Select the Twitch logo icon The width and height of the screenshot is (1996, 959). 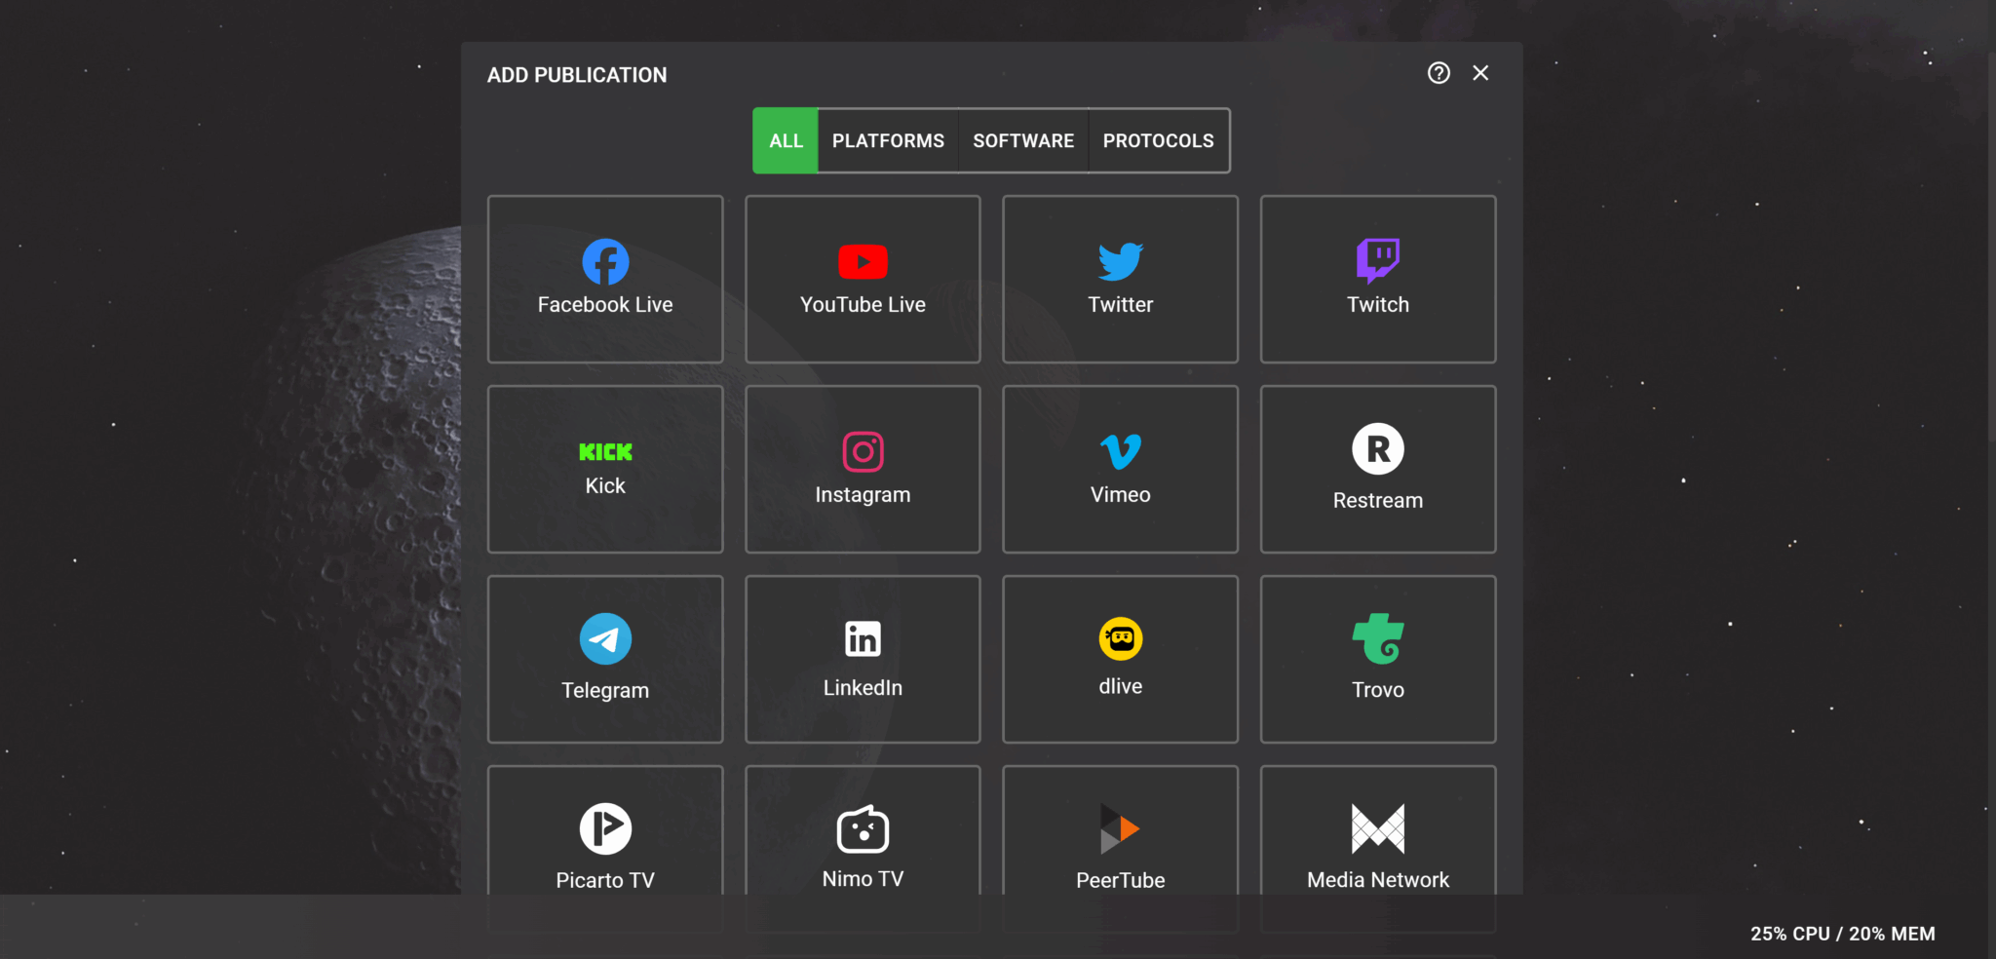(x=1378, y=260)
